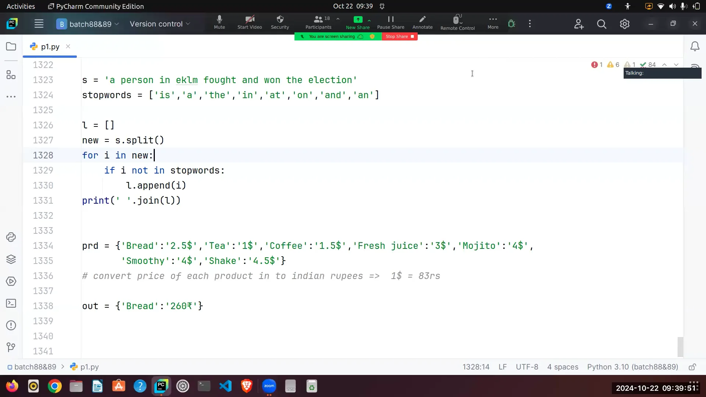Open the Notifications bell
The width and height of the screenshot is (706, 397).
click(695, 46)
